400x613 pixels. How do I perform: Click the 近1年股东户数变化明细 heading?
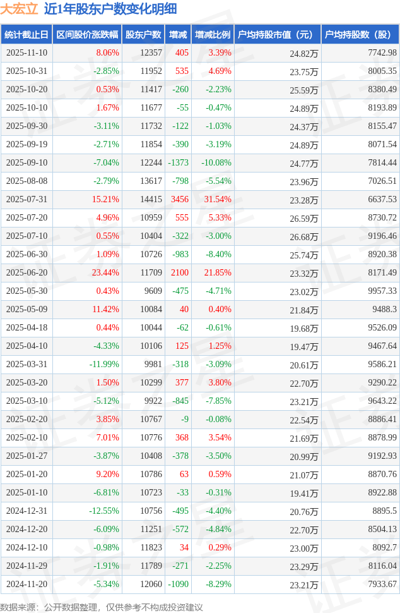point(110,9)
